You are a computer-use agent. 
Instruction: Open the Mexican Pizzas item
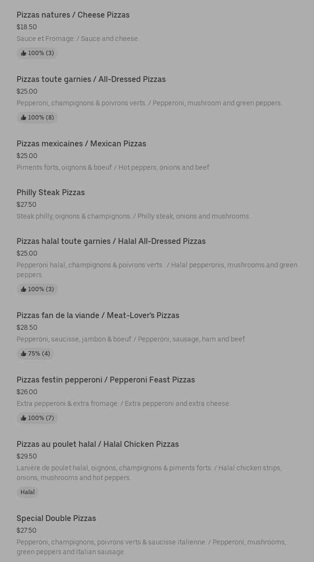(81, 144)
